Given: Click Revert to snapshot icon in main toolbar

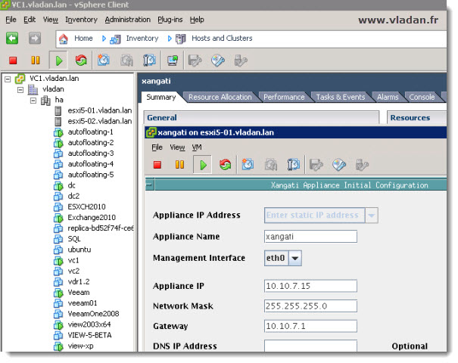Looking at the screenshot, I should [126, 60].
